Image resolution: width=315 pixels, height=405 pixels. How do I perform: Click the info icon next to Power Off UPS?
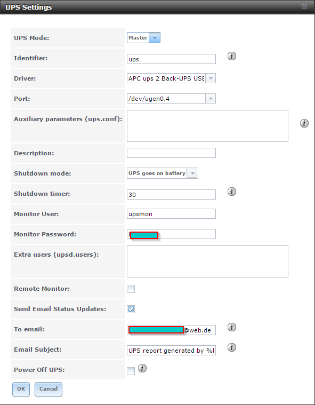[142, 368]
